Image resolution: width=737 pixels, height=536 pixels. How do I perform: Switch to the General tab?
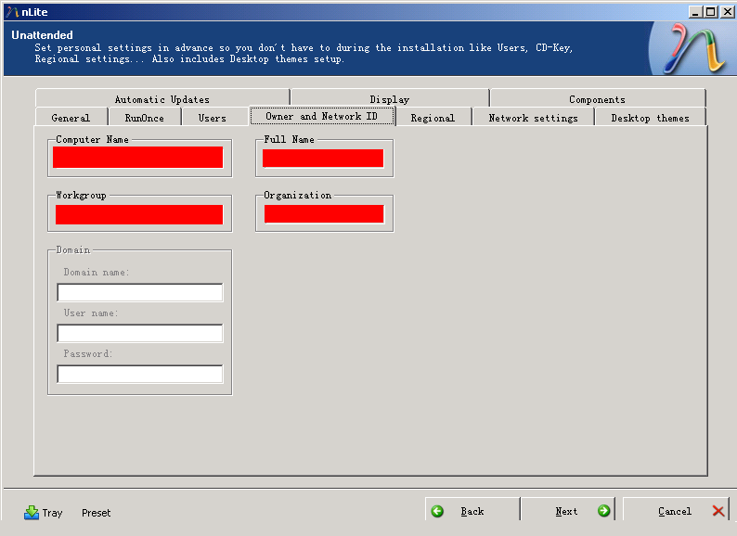pos(71,118)
